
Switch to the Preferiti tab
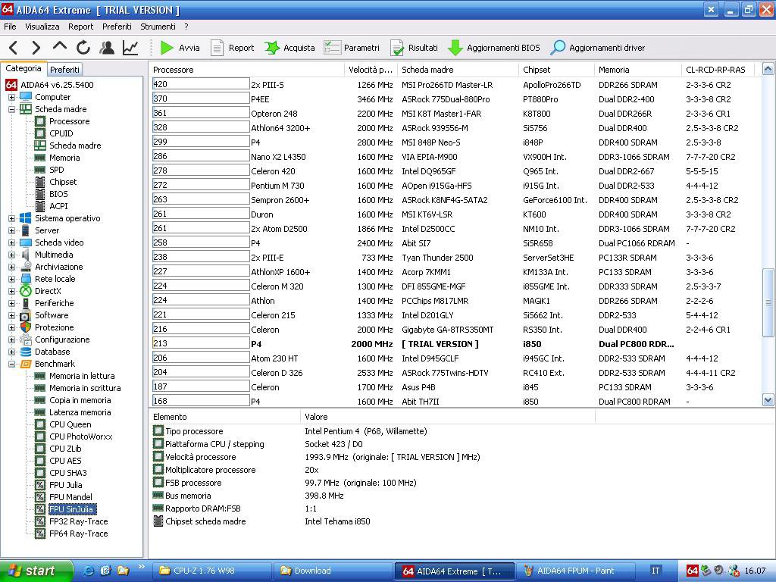65,69
